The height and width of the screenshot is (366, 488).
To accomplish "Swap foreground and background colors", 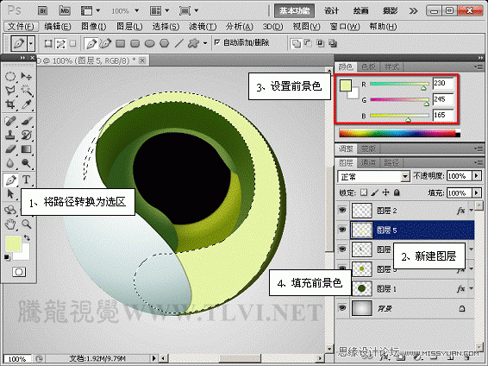I will 27,238.
